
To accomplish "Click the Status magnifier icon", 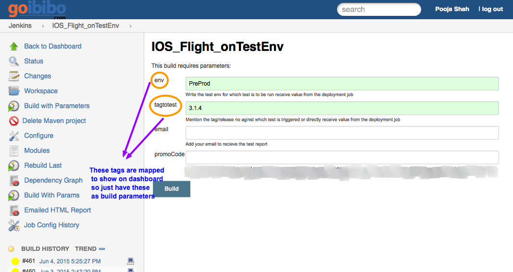I will click(x=14, y=61).
